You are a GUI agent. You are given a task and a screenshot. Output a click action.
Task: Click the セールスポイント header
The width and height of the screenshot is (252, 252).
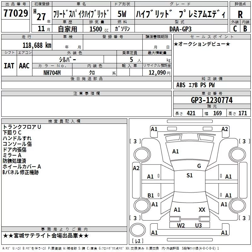coord(212,37)
